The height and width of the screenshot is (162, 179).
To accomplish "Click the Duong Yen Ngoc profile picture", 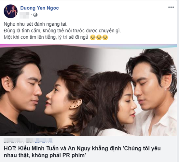I will click(11, 11).
